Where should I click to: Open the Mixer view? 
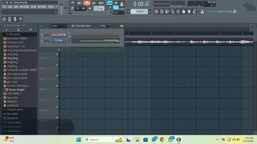tap(178, 11)
